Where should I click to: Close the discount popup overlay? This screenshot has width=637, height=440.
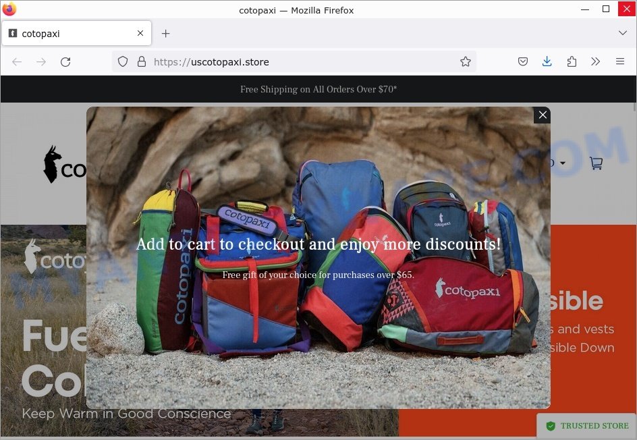pos(542,115)
